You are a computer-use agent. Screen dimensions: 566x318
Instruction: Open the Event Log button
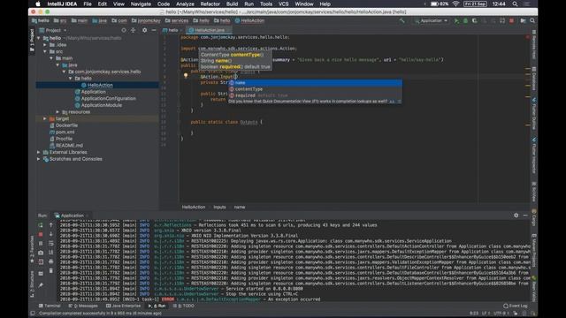(515, 306)
